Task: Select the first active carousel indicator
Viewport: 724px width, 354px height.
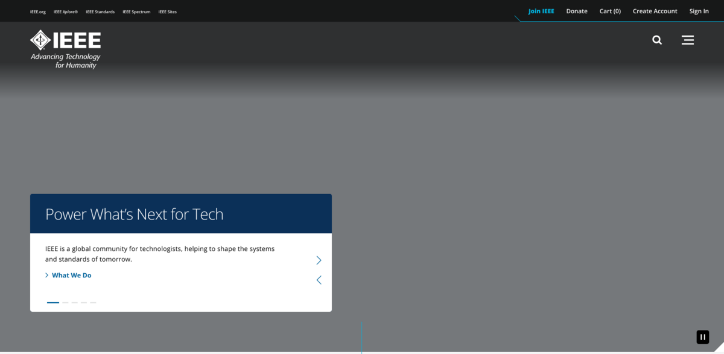Action: point(53,303)
